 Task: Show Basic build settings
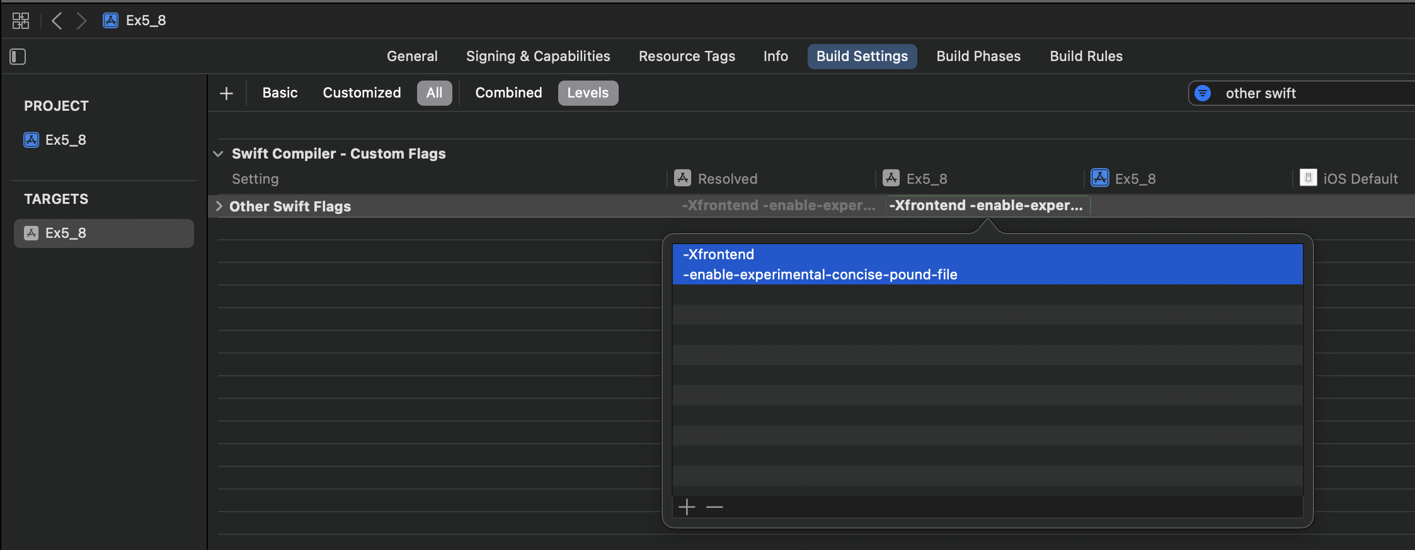click(280, 93)
